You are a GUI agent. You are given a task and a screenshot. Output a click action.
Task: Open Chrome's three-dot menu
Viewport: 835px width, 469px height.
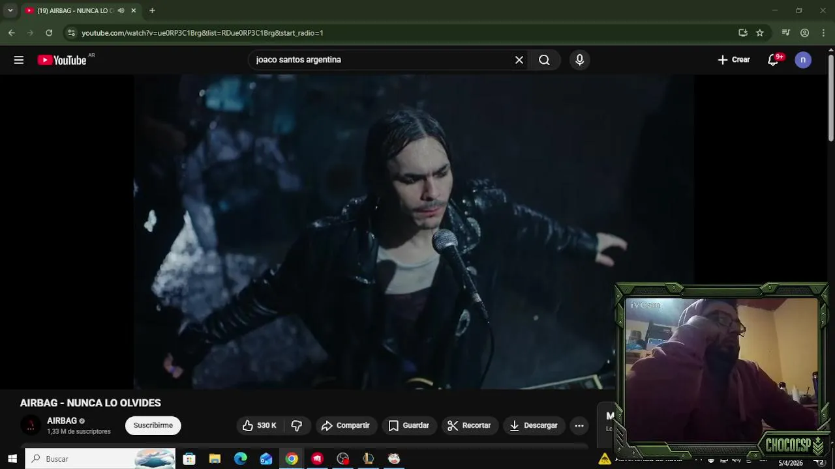point(823,33)
